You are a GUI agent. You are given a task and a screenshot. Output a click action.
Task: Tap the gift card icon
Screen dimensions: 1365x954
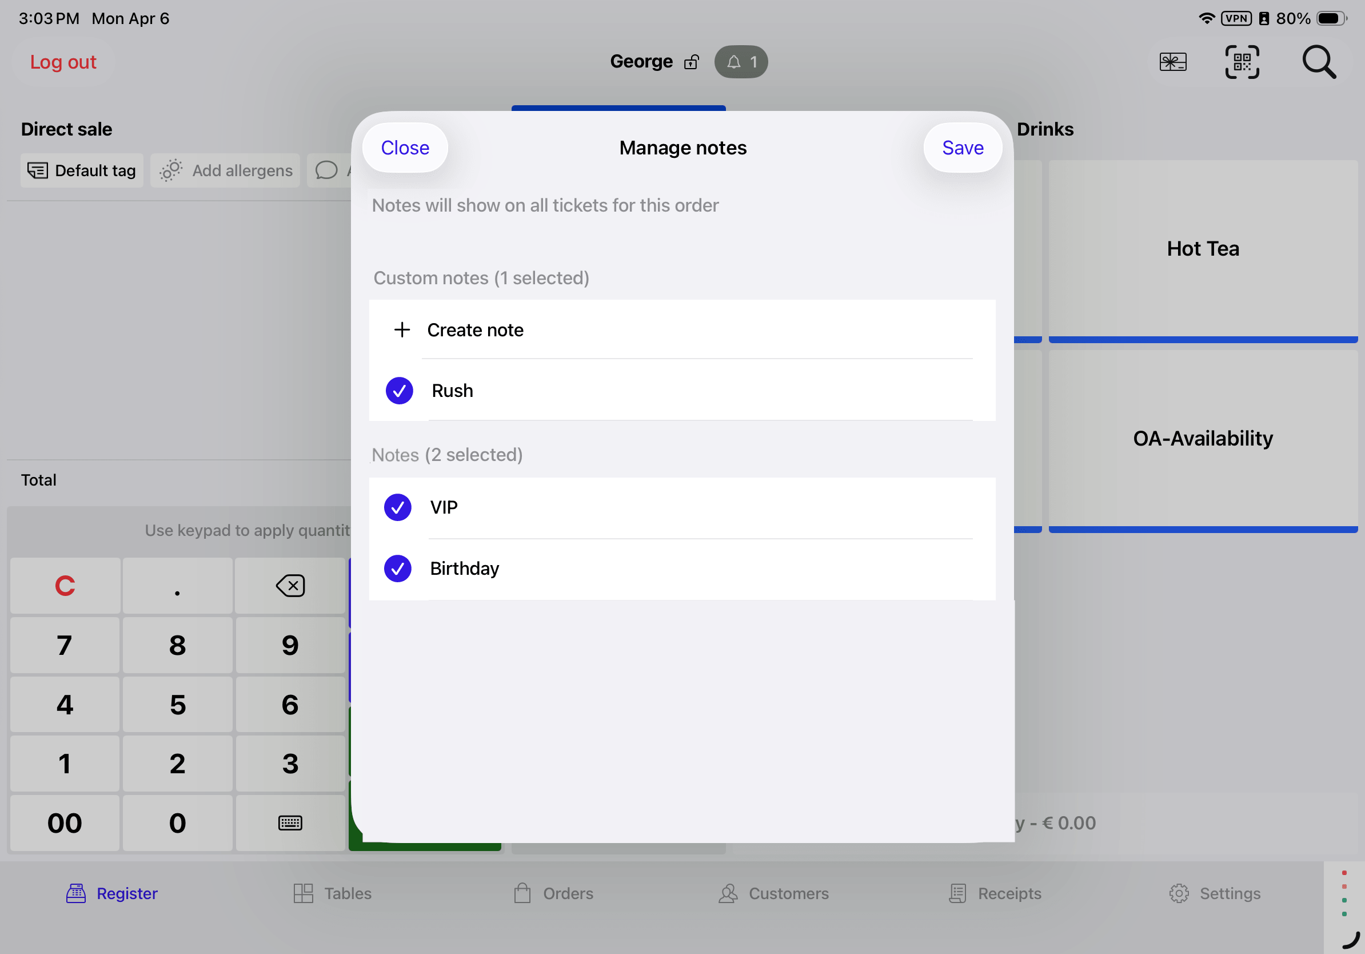[1172, 62]
